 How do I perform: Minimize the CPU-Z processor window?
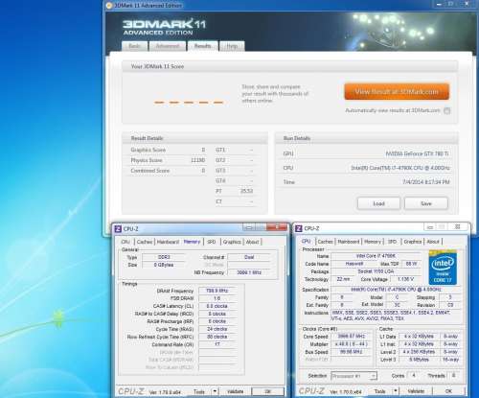430,227
